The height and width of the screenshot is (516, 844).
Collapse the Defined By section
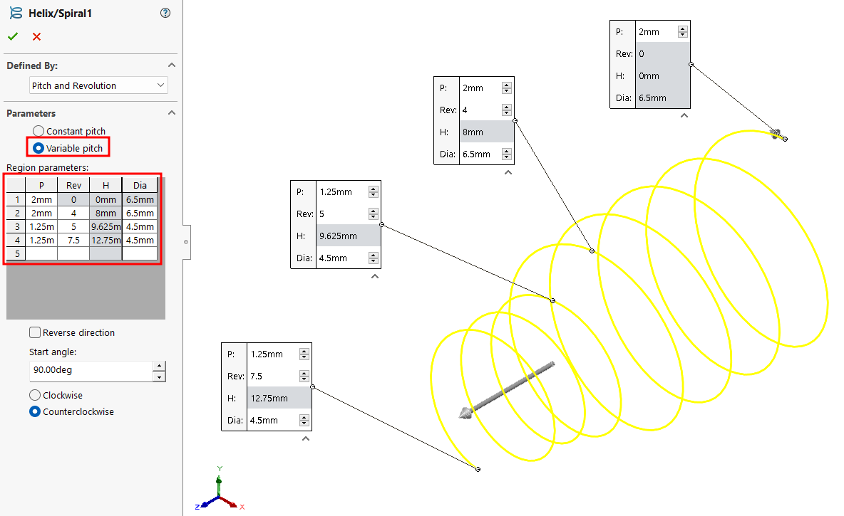pyautogui.click(x=171, y=65)
